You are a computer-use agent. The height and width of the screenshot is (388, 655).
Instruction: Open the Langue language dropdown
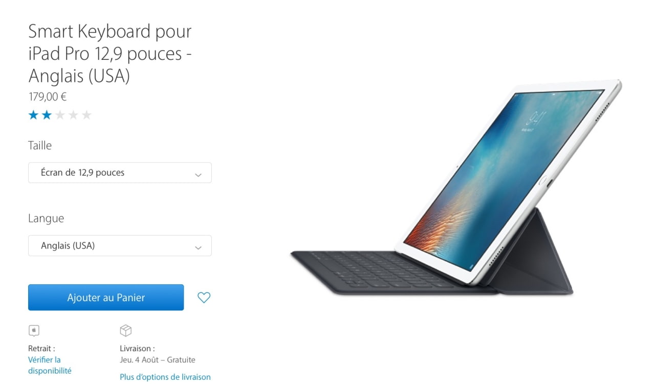[120, 246]
